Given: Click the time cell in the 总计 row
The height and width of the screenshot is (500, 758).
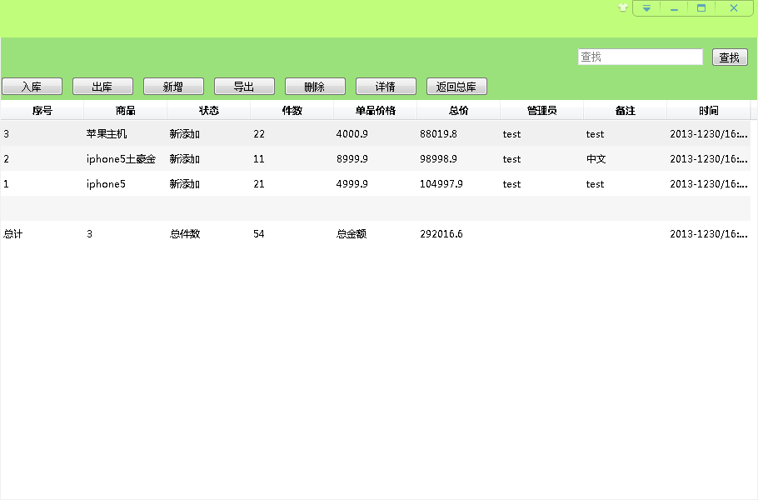Looking at the screenshot, I should [709, 234].
